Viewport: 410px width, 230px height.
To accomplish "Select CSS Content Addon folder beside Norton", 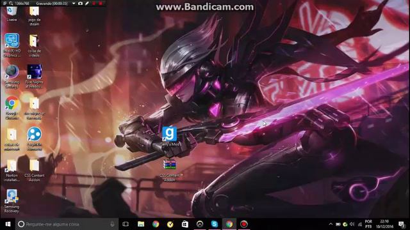I will point(34,171).
